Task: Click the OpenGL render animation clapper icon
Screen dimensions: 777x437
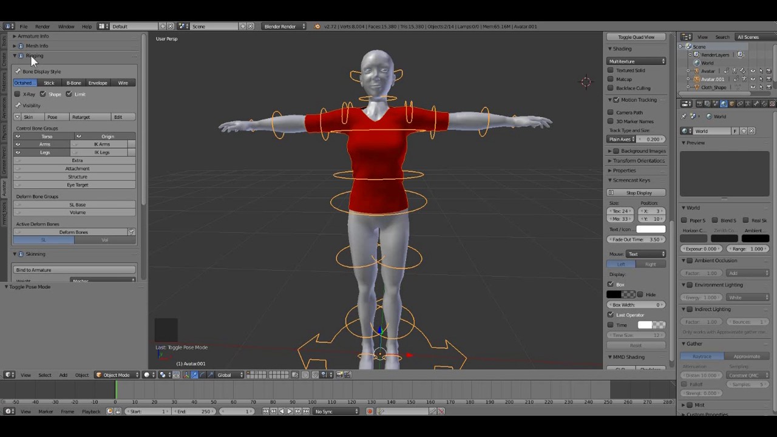Action: pos(347,374)
